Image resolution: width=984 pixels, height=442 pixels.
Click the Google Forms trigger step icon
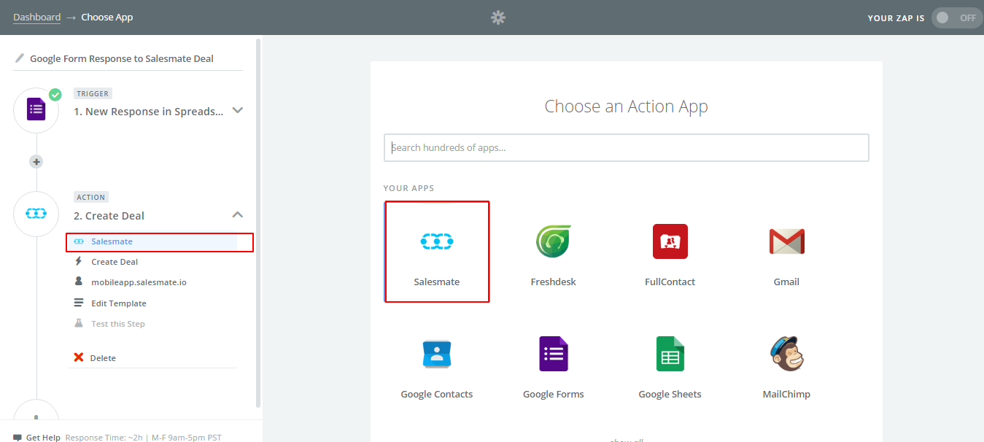(36, 110)
